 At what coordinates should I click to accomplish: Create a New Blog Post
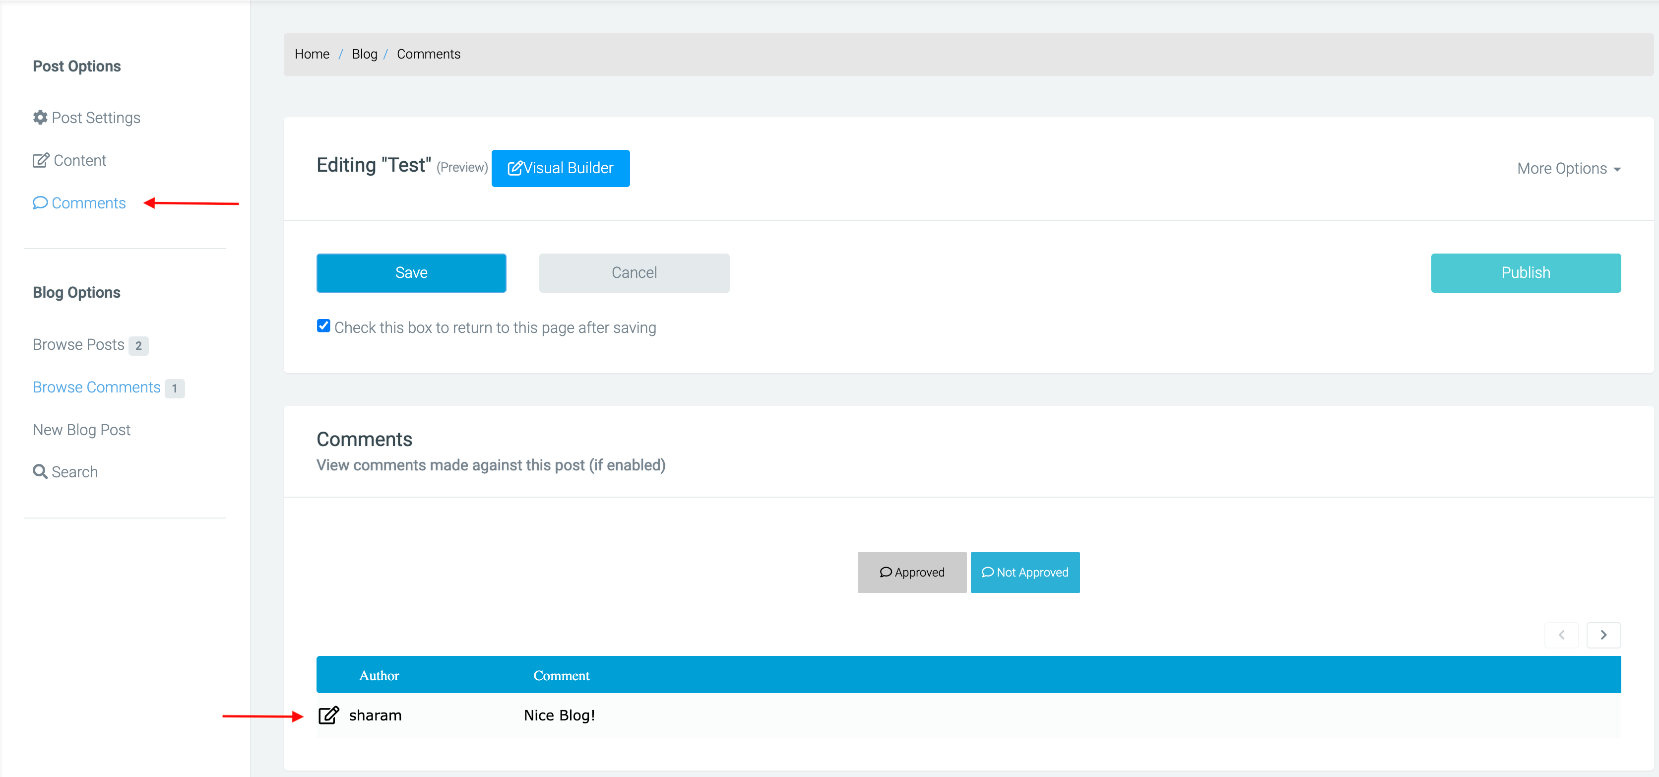click(x=81, y=430)
